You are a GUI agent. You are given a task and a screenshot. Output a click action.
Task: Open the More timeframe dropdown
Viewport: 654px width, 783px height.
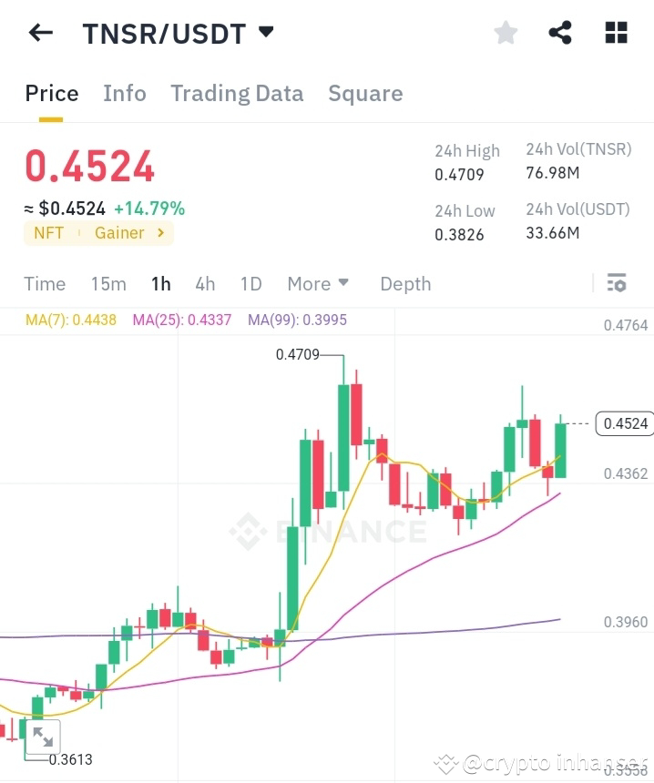pos(318,284)
